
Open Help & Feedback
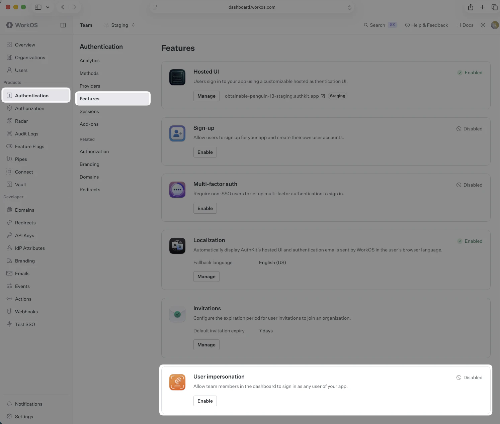[426, 25]
